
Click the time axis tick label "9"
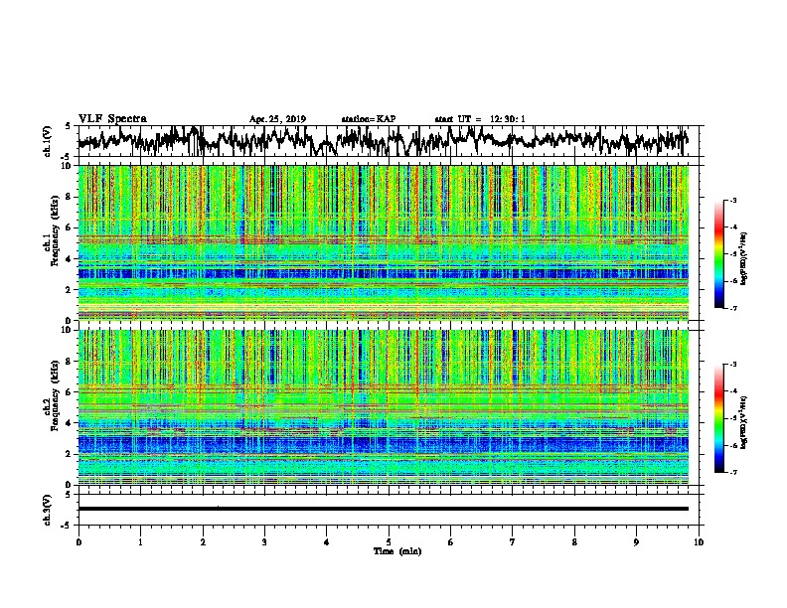[636, 542]
